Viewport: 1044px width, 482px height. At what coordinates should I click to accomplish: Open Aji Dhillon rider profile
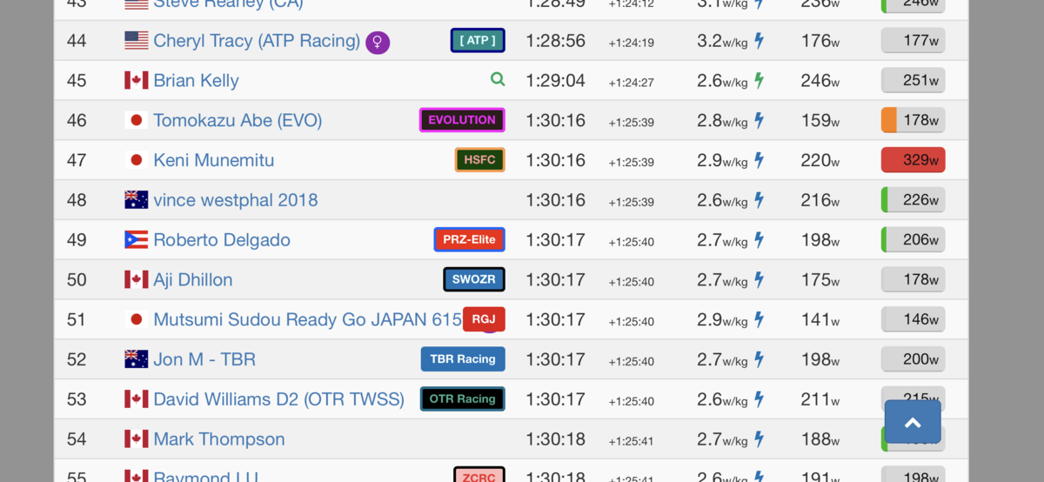(192, 280)
